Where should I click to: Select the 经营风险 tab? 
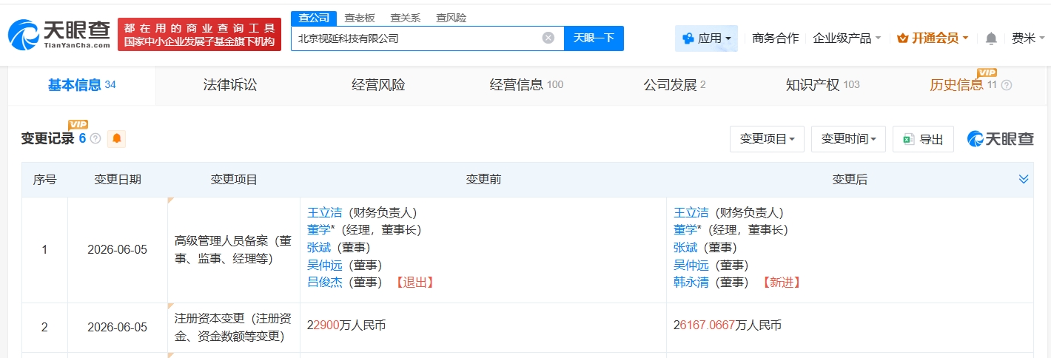tap(378, 85)
